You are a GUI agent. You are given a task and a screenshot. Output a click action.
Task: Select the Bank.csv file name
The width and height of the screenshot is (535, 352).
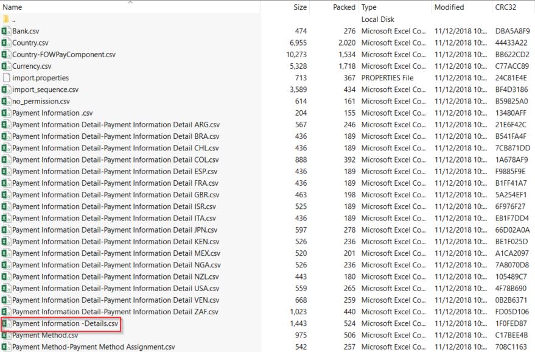(x=26, y=31)
